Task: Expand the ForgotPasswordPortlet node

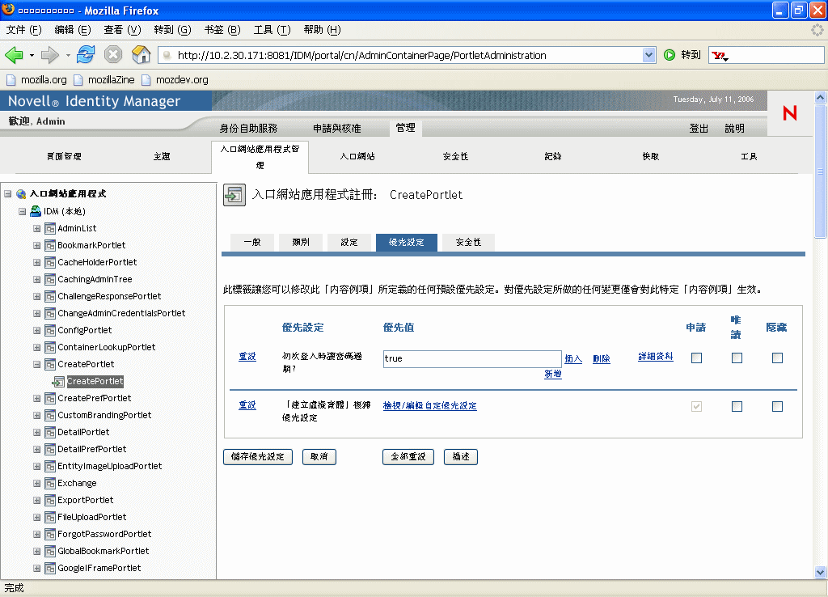Action: click(x=37, y=534)
